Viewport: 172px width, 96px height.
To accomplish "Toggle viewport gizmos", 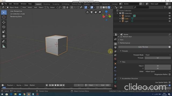I will pyautogui.click(x=86, y=7).
